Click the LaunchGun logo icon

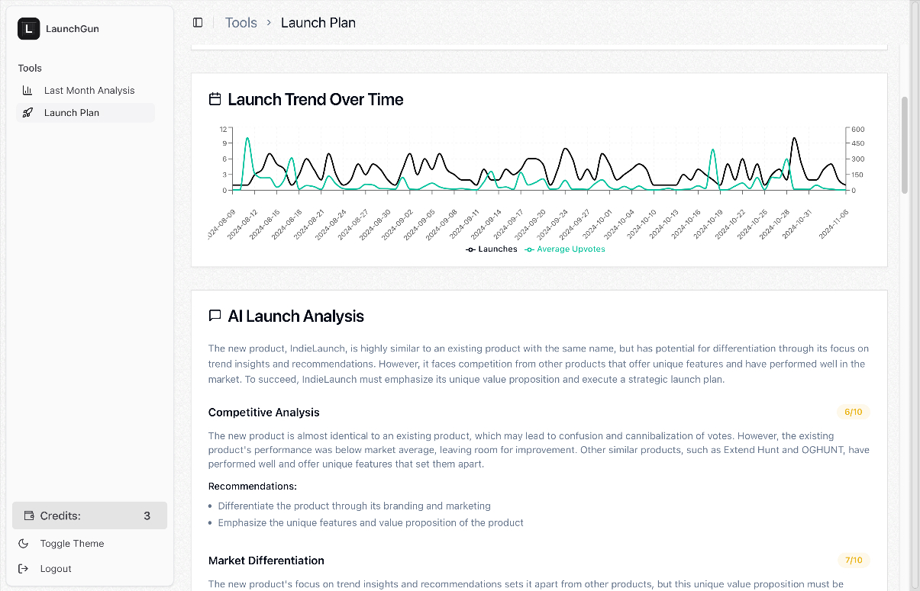tap(28, 28)
